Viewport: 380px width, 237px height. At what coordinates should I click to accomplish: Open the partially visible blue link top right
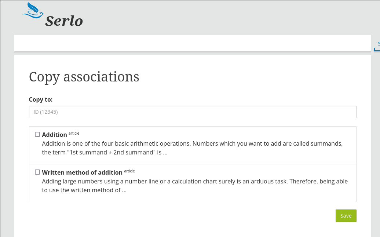coord(379,43)
